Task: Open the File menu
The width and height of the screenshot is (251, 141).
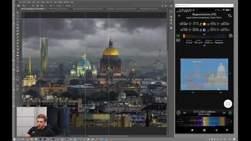Action: point(20,2)
